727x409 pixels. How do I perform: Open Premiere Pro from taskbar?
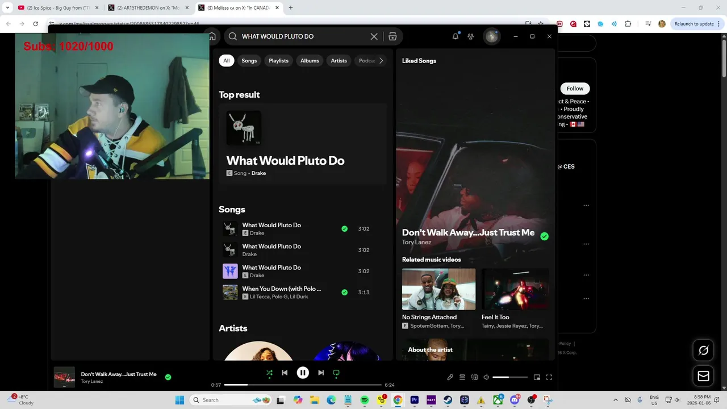click(x=415, y=400)
